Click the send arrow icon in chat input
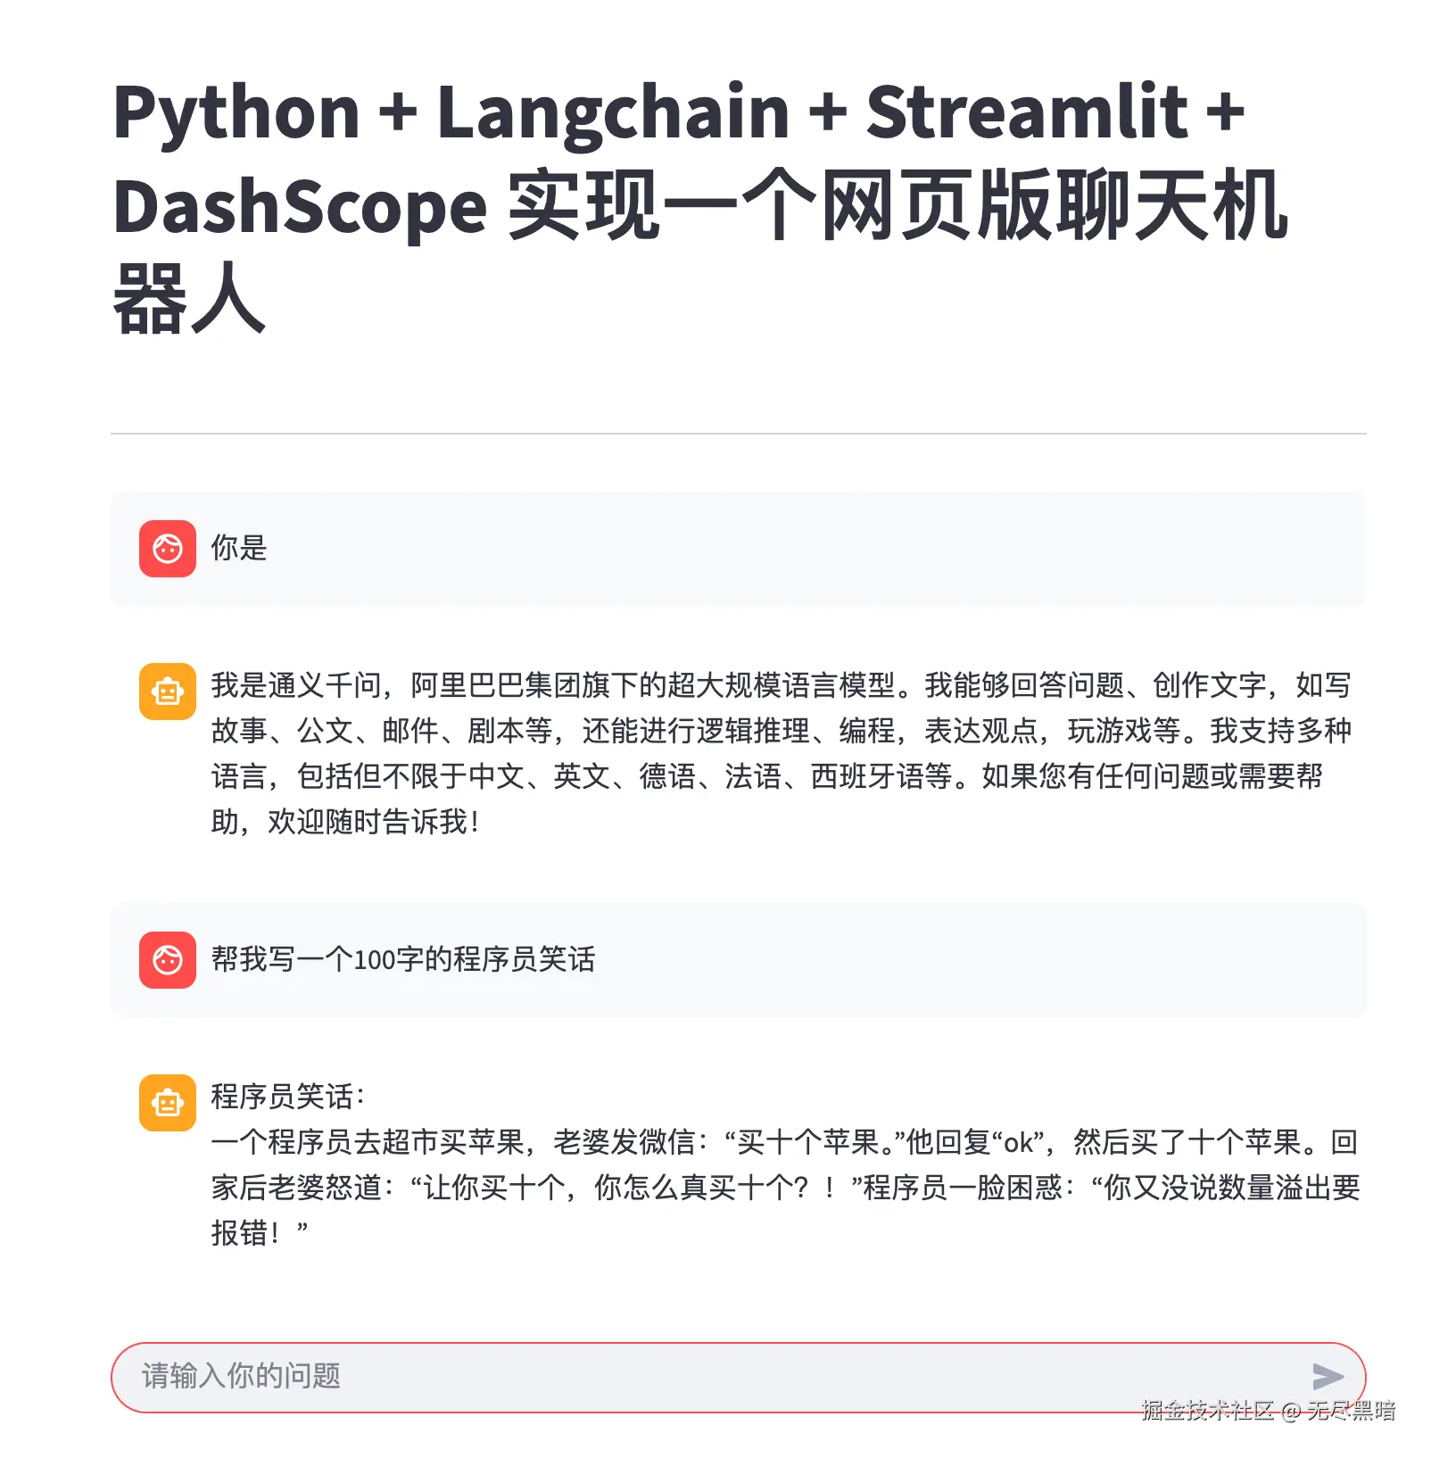 click(x=1328, y=1376)
